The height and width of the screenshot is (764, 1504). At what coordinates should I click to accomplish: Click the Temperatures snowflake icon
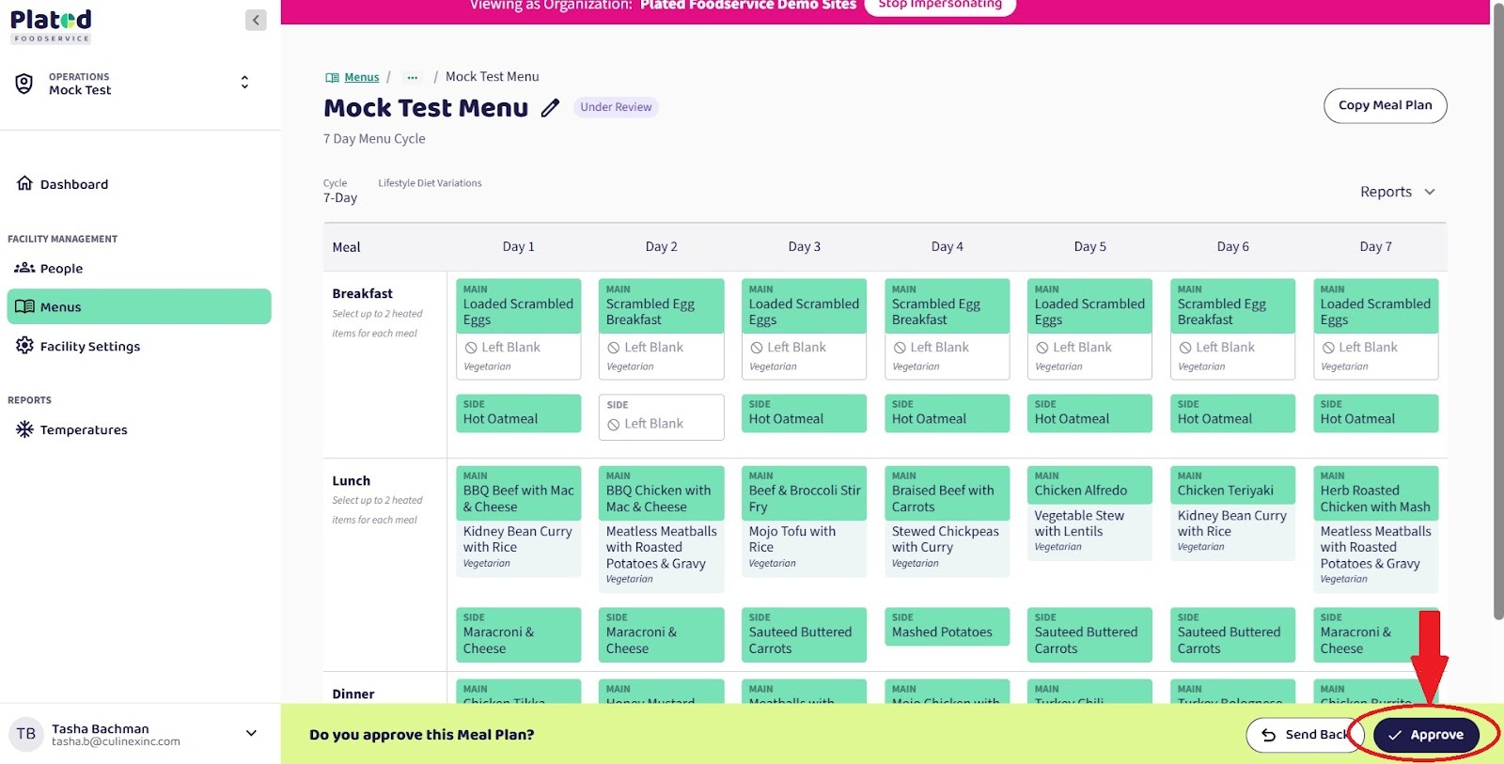tap(24, 429)
